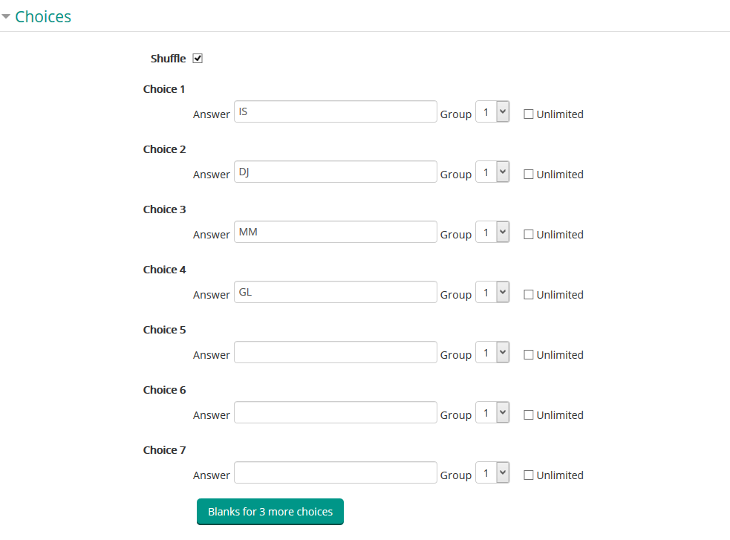The height and width of the screenshot is (540, 730).
Task: Click the Choices heading link
Action: point(45,16)
